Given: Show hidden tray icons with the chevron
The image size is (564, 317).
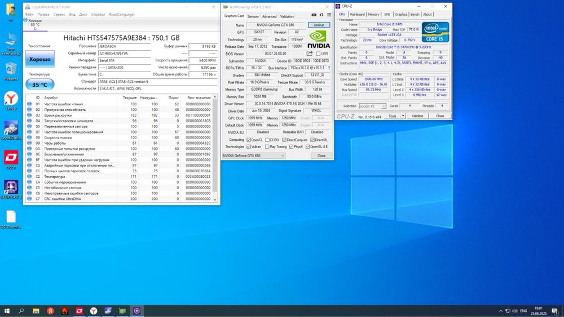Looking at the screenshot, I should 501,311.
